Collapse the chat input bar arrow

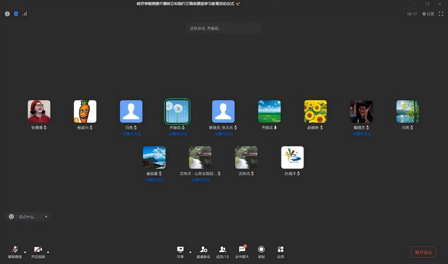click(x=46, y=216)
